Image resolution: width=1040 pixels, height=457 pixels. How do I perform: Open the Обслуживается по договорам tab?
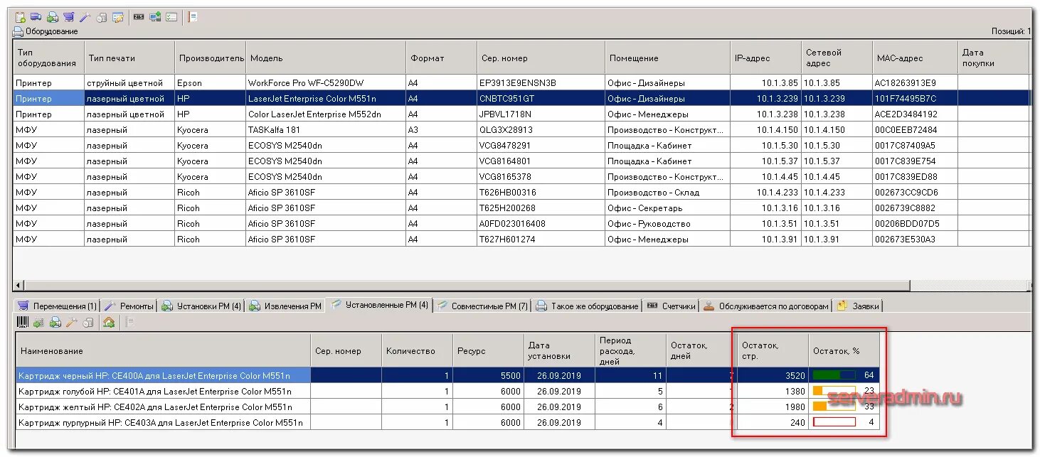[x=766, y=306]
